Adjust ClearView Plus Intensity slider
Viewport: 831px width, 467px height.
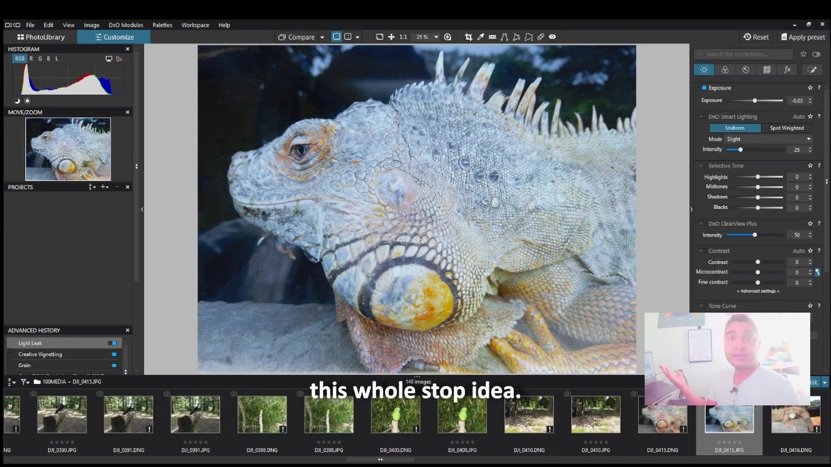tap(755, 235)
